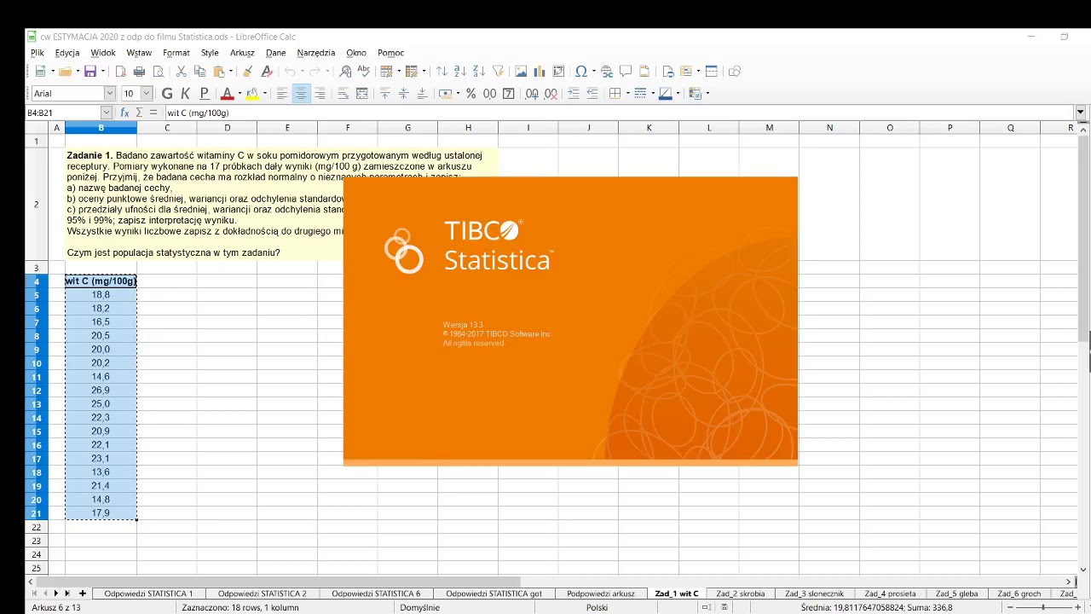Image resolution: width=1091 pixels, height=614 pixels.
Task: Toggle align bottom vertical alignment
Action: 422,94
